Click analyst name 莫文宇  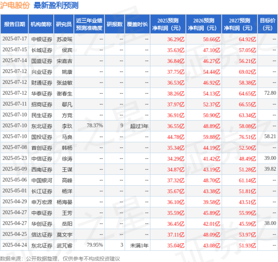[64, 235]
